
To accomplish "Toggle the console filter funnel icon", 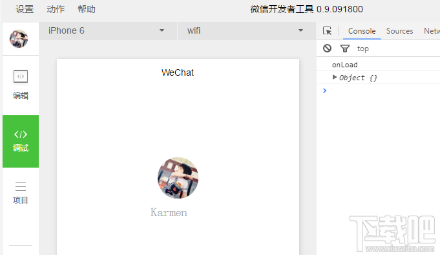I will [345, 49].
